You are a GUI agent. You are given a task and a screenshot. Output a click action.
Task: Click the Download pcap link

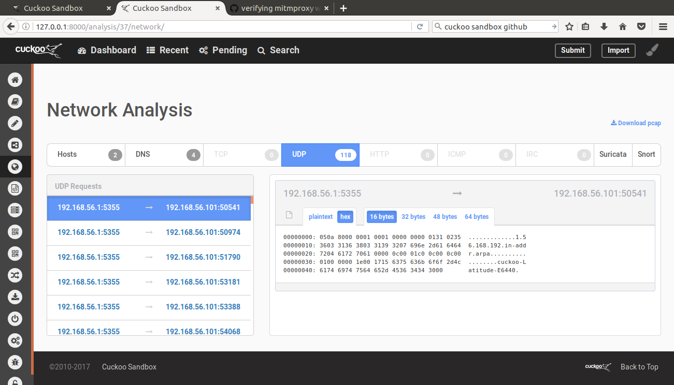[x=636, y=123]
